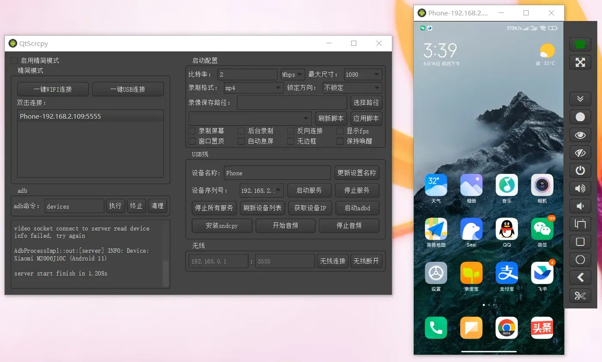Click the 启动adbd button
The height and width of the screenshot is (362, 602).
(357, 208)
